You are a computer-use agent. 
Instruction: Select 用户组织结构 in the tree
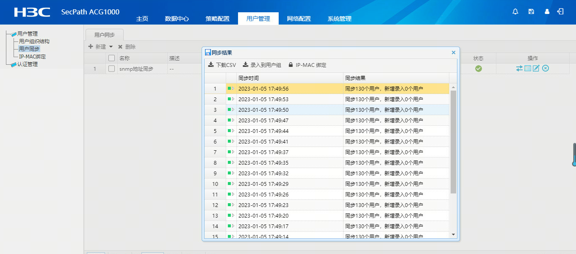34,41
